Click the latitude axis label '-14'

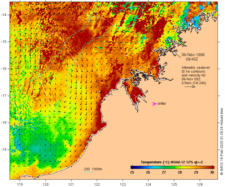pos(4,15)
